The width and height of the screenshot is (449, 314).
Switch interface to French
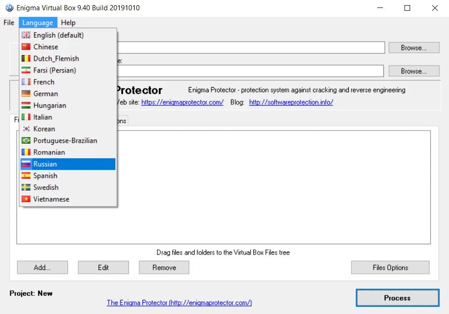point(68,82)
